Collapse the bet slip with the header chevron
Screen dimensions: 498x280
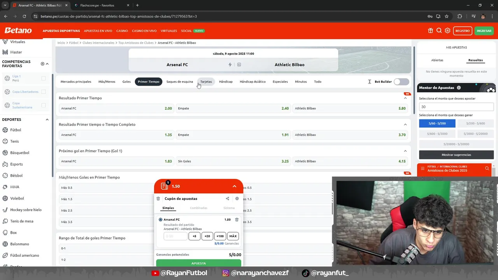coord(234,186)
